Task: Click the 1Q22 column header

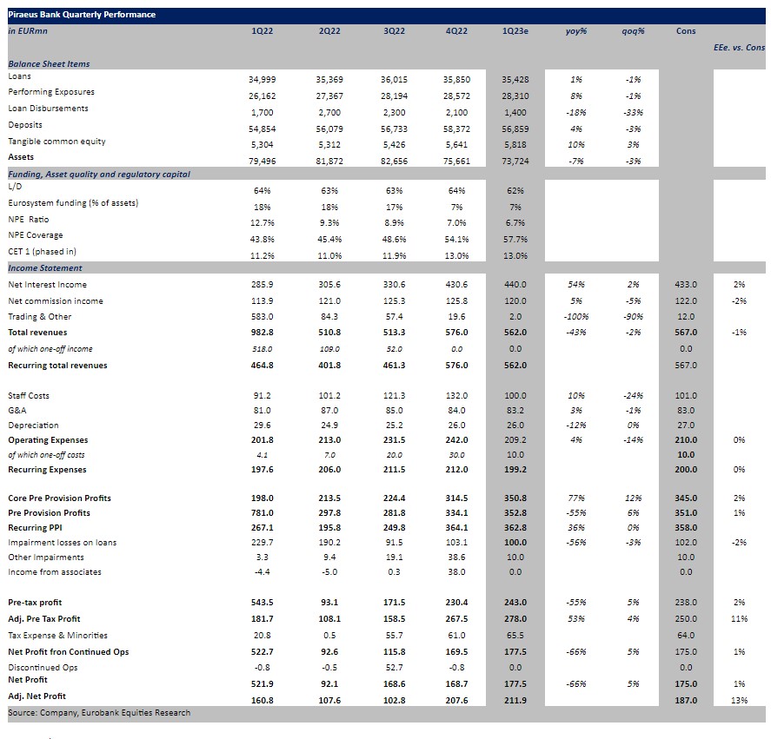Action: pyautogui.click(x=263, y=31)
